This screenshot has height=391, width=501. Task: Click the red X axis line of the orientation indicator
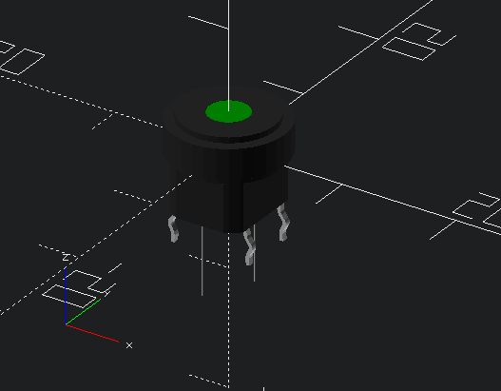pos(92,333)
